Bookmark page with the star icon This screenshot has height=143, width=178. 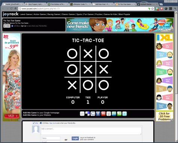[153, 9]
